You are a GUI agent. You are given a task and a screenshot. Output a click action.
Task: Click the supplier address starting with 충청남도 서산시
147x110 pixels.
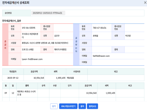point(45,43)
